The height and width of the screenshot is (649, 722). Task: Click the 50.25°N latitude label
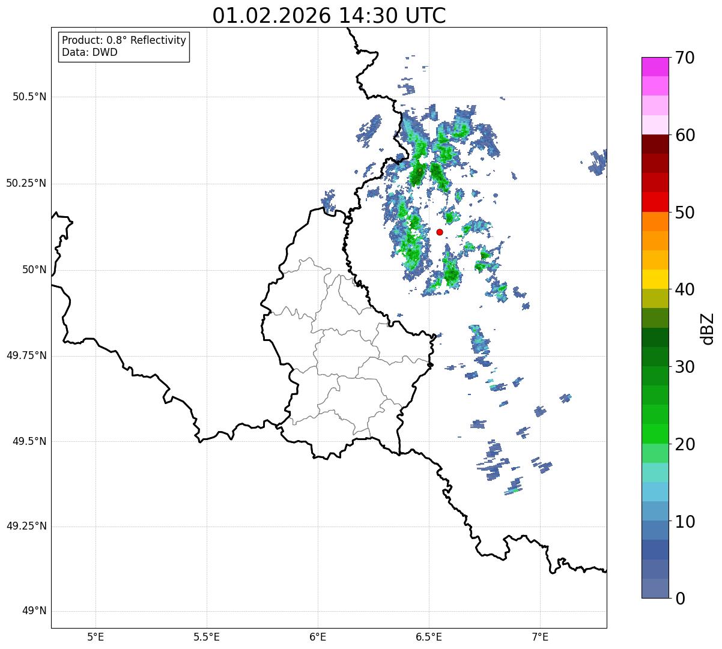[26, 183]
